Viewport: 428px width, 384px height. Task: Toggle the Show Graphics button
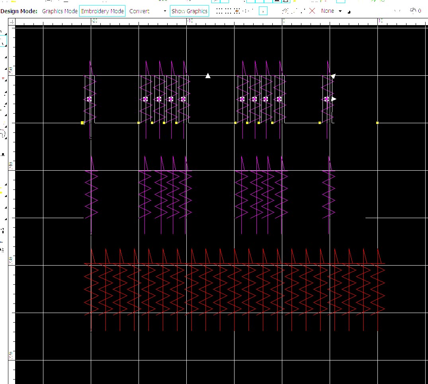pos(190,11)
